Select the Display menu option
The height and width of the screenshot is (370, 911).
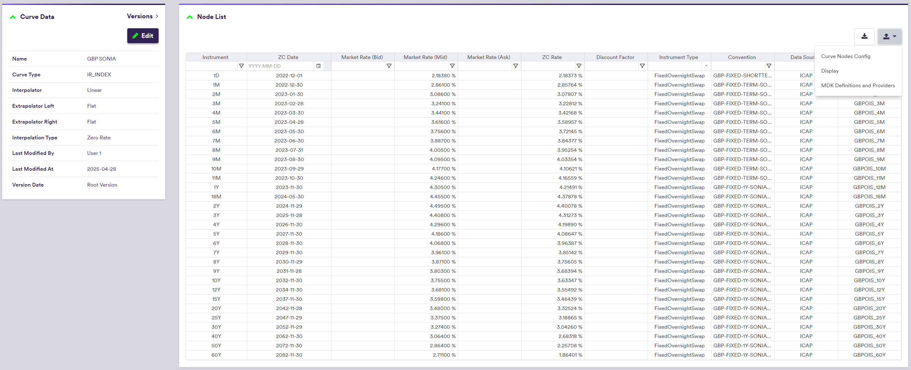pos(830,71)
